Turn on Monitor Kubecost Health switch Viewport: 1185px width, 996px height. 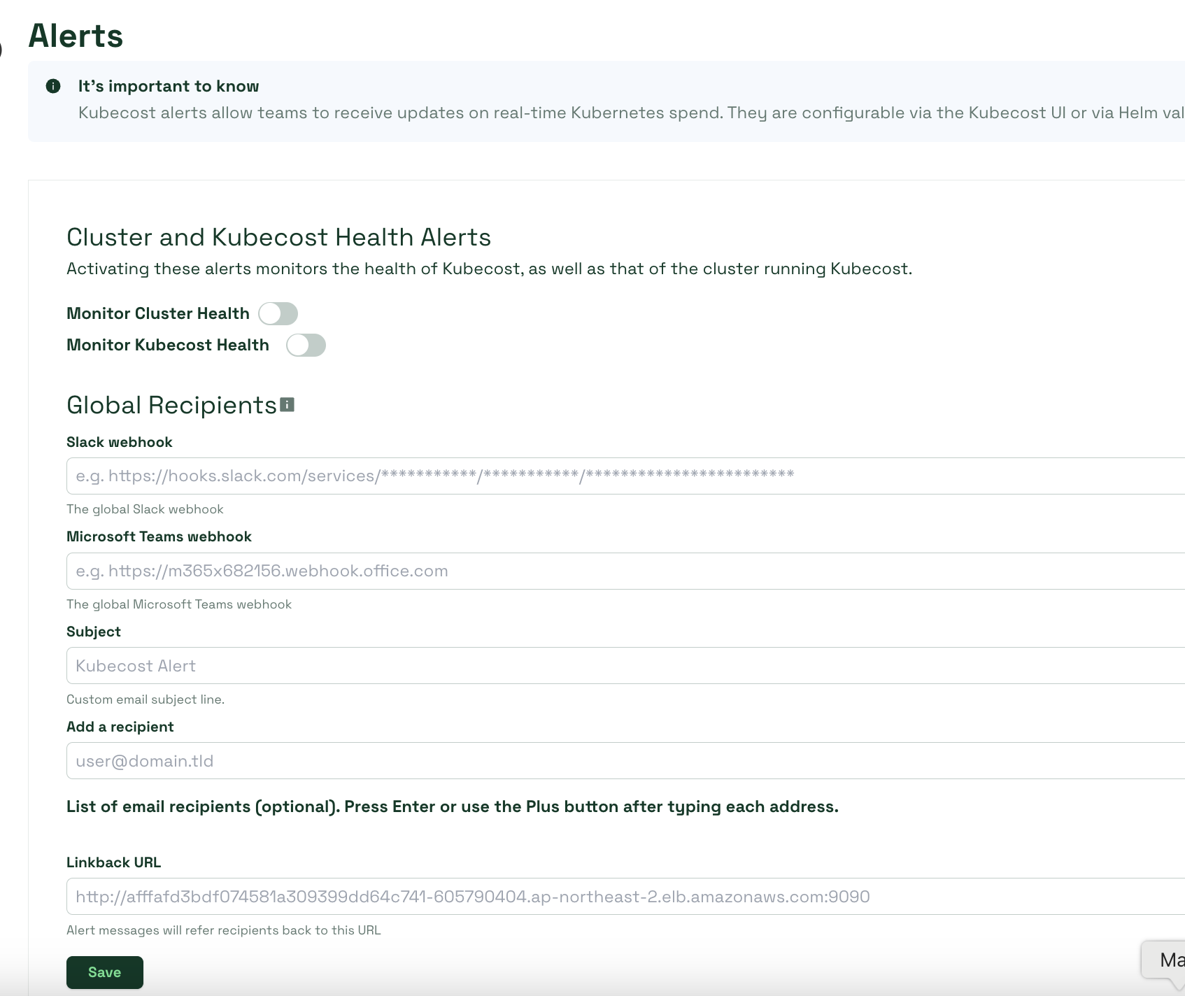pyautogui.click(x=306, y=346)
